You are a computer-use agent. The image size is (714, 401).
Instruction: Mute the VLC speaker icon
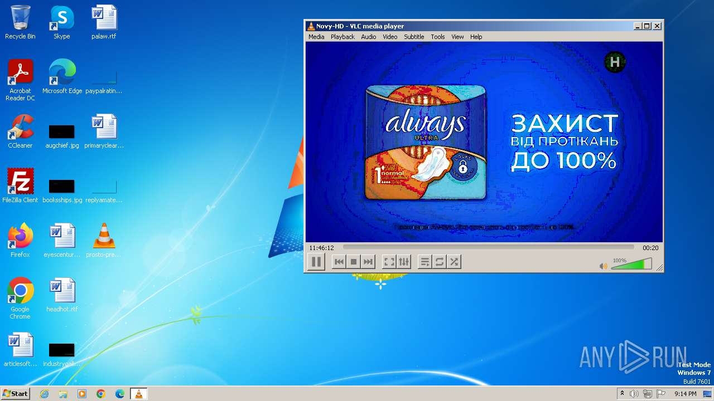coord(603,266)
